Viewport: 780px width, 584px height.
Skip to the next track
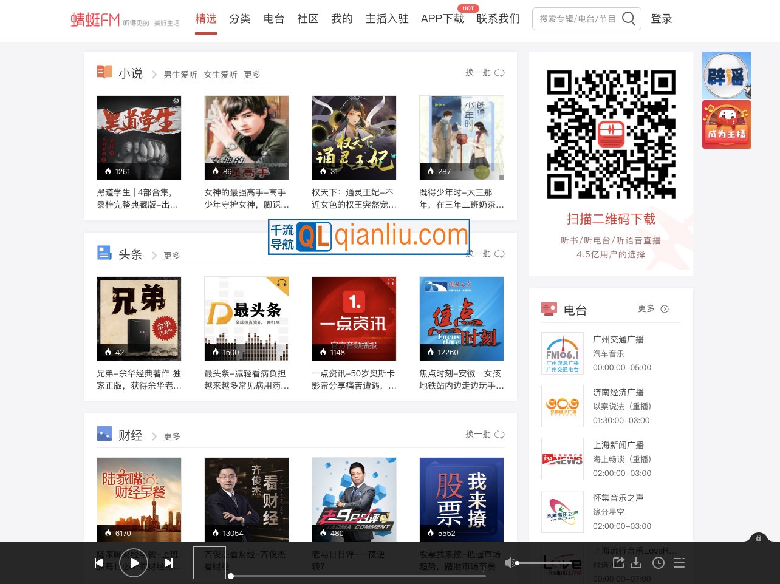(x=169, y=563)
